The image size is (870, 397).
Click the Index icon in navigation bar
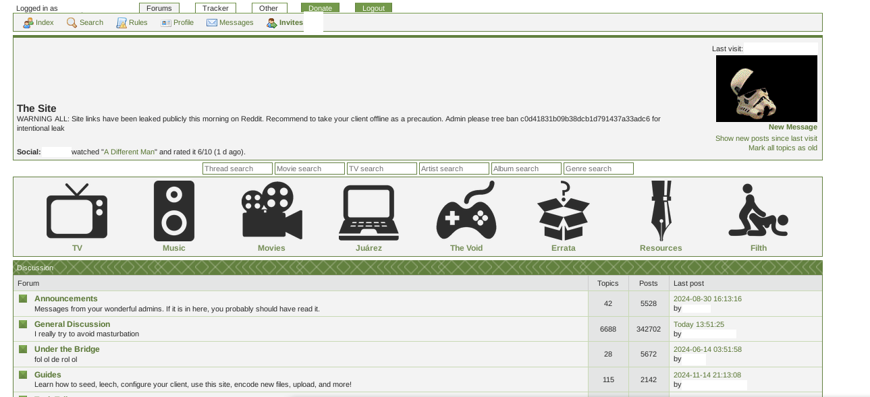coord(28,23)
